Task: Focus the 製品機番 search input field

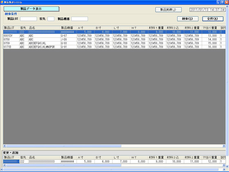Action: point(80,19)
